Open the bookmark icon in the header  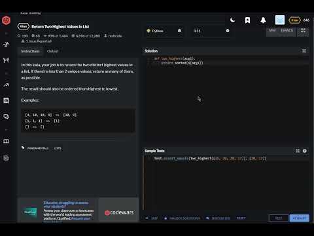pos(247,20)
